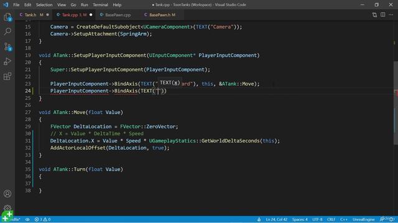Change language mode via C++
The width and height of the screenshot is (398, 223).
(x=344, y=219)
